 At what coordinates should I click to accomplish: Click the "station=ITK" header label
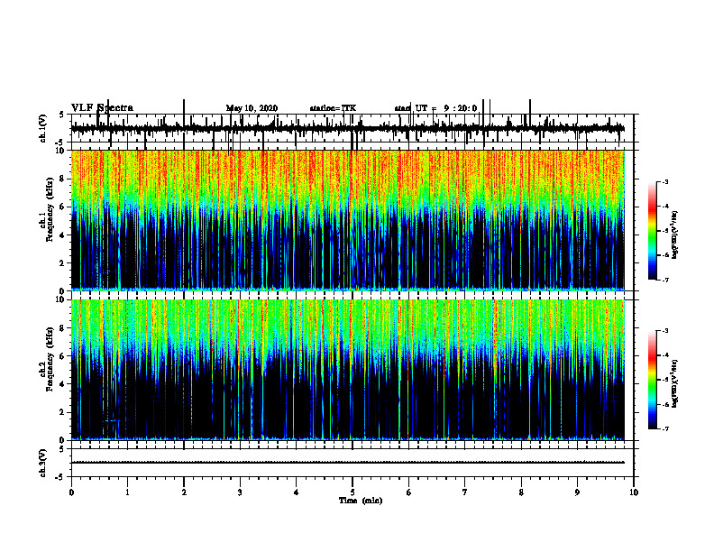tap(333, 108)
